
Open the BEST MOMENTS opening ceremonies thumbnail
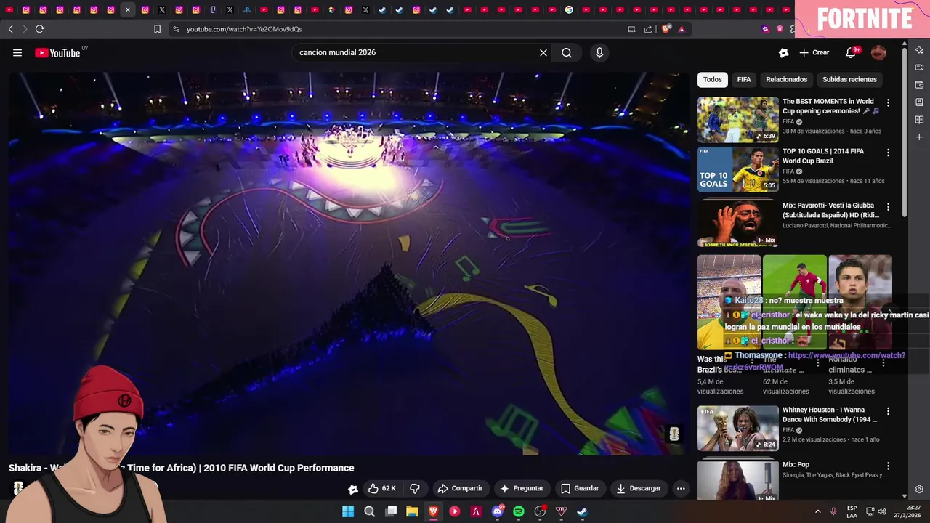click(738, 120)
